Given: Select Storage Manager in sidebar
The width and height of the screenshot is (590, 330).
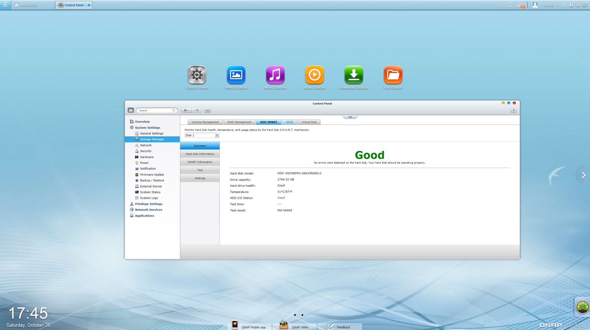Looking at the screenshot, I should coord(152,139).
